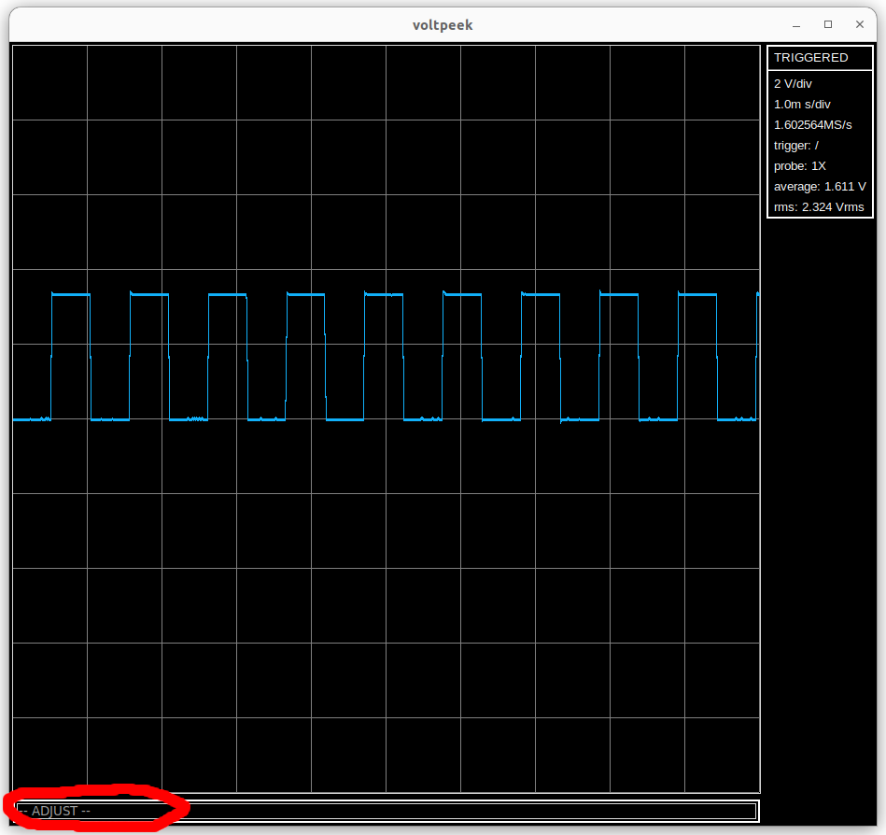
Task: Select the 1.602564MS/s sample rate readout
Action: 813,125
